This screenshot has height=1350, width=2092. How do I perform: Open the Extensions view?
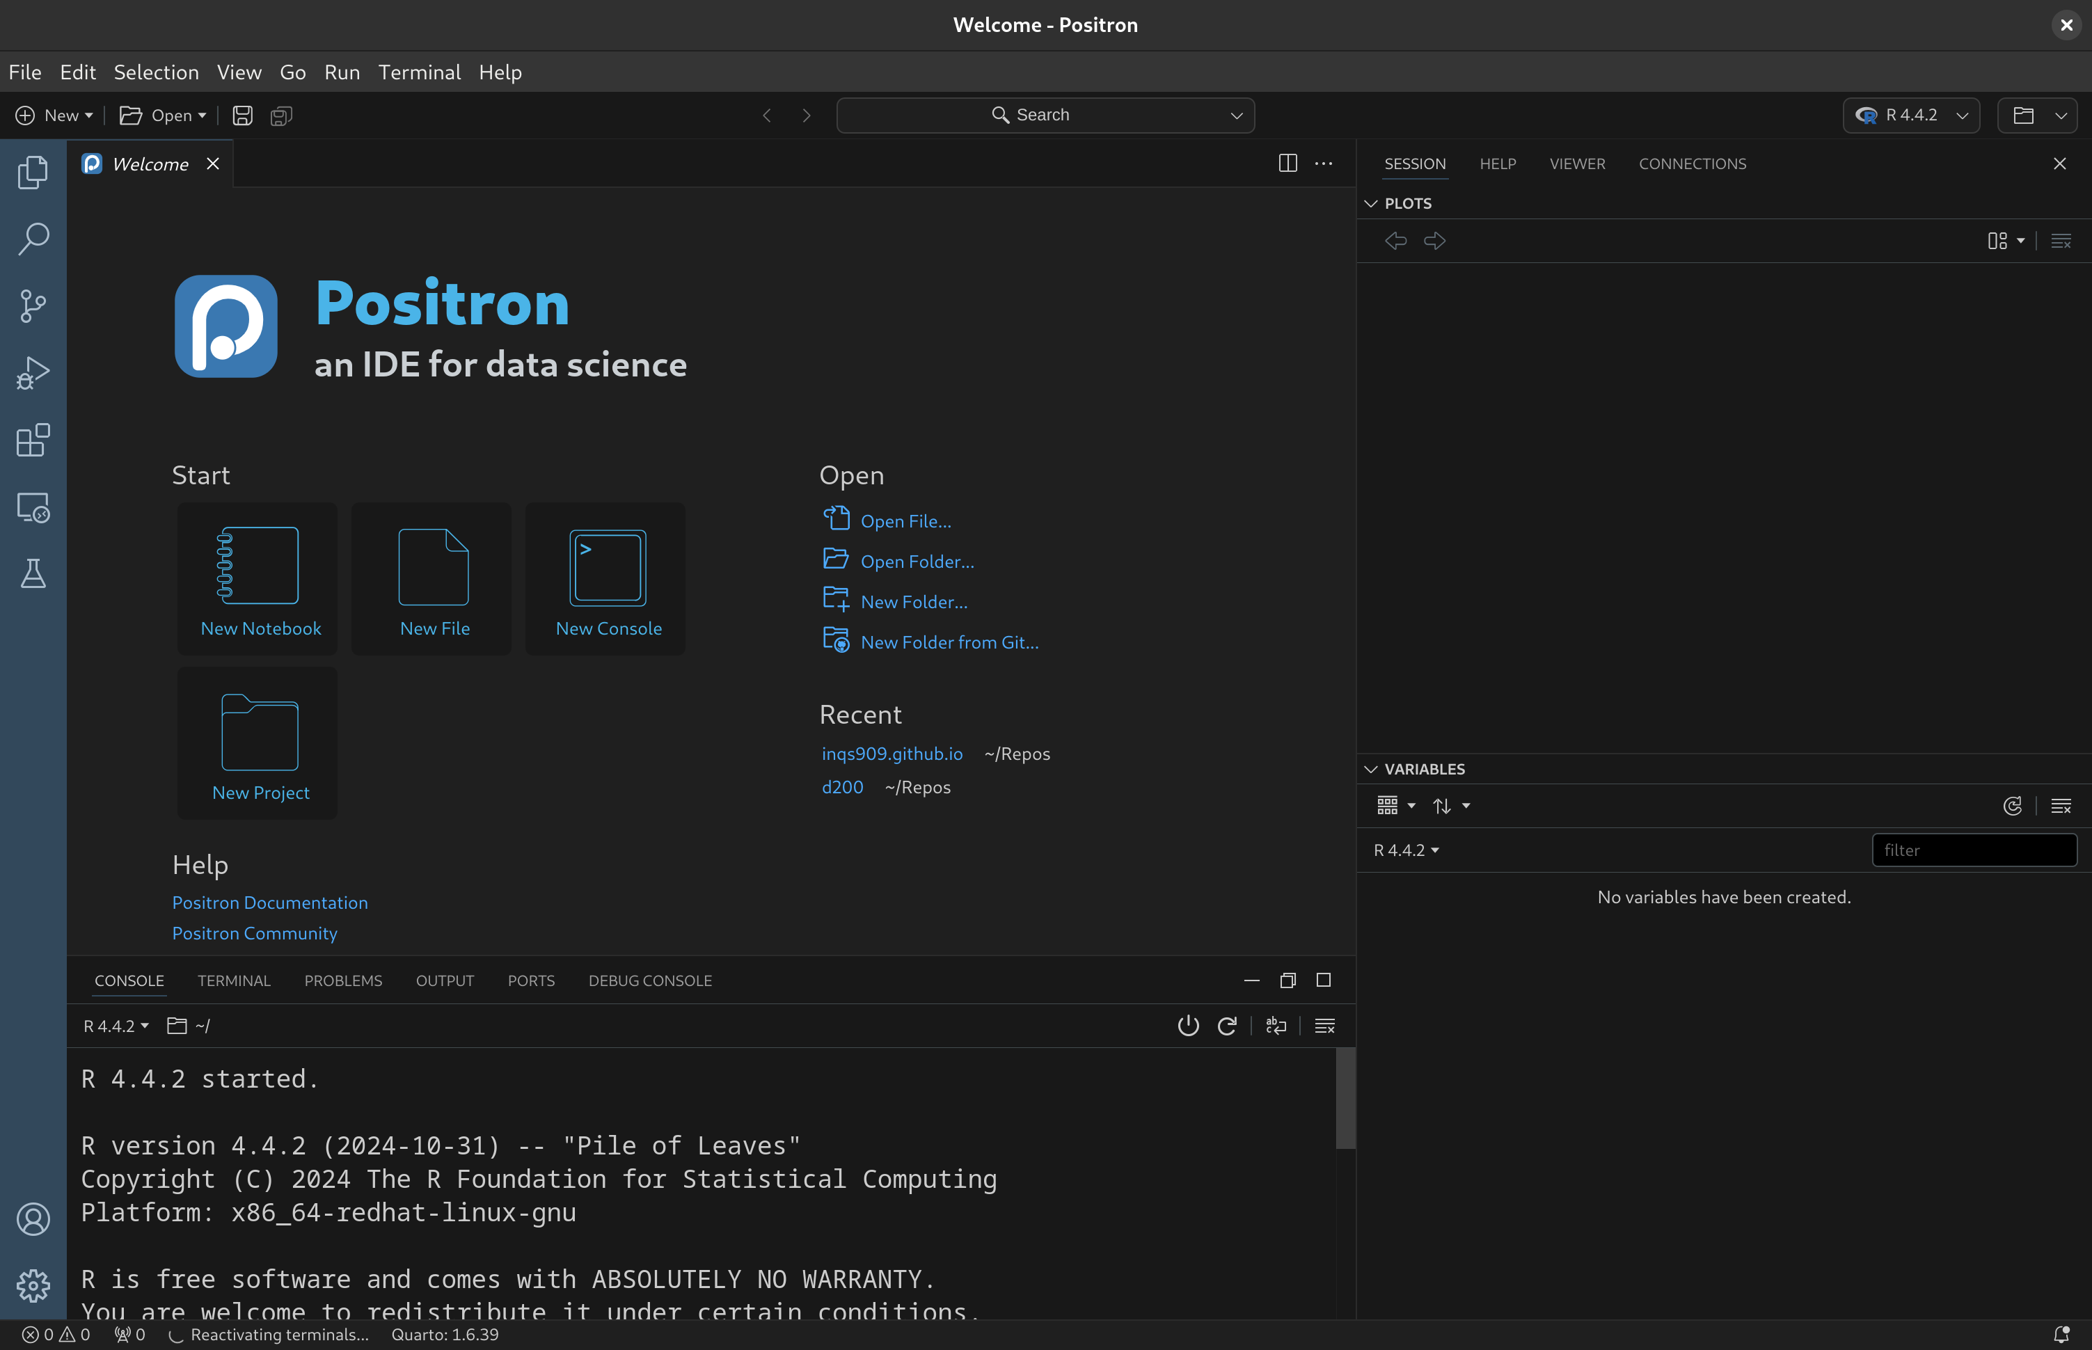pos(33,440)
